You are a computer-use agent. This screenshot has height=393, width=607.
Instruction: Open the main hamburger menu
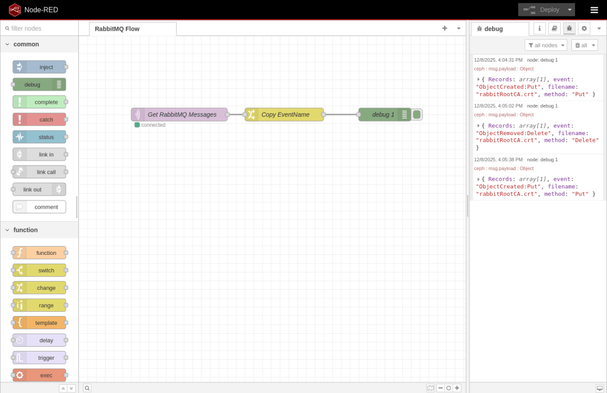(x=594, y=10)
